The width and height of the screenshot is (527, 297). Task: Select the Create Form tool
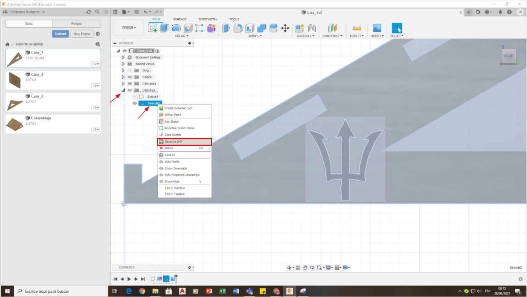(x=211, y=28)
